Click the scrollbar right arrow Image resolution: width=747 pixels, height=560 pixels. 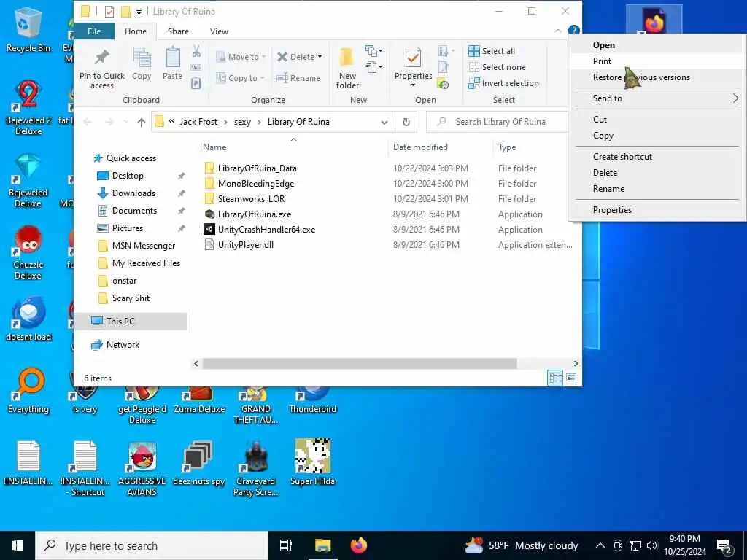click(x=576, y=364)
